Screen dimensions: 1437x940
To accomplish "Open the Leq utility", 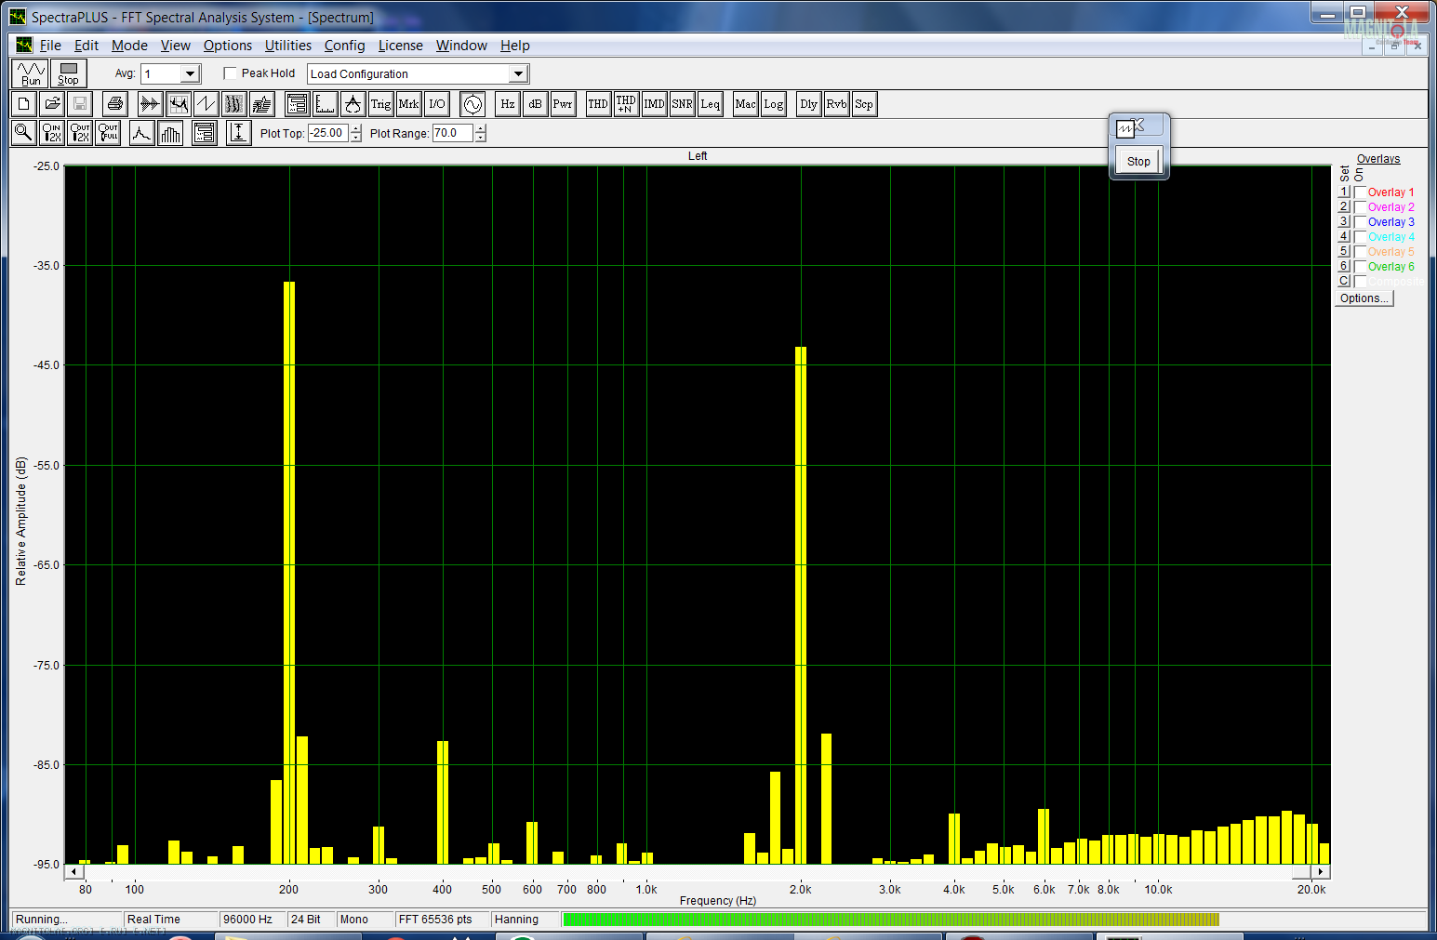I will pyautogui.click(x=710, y=104).
